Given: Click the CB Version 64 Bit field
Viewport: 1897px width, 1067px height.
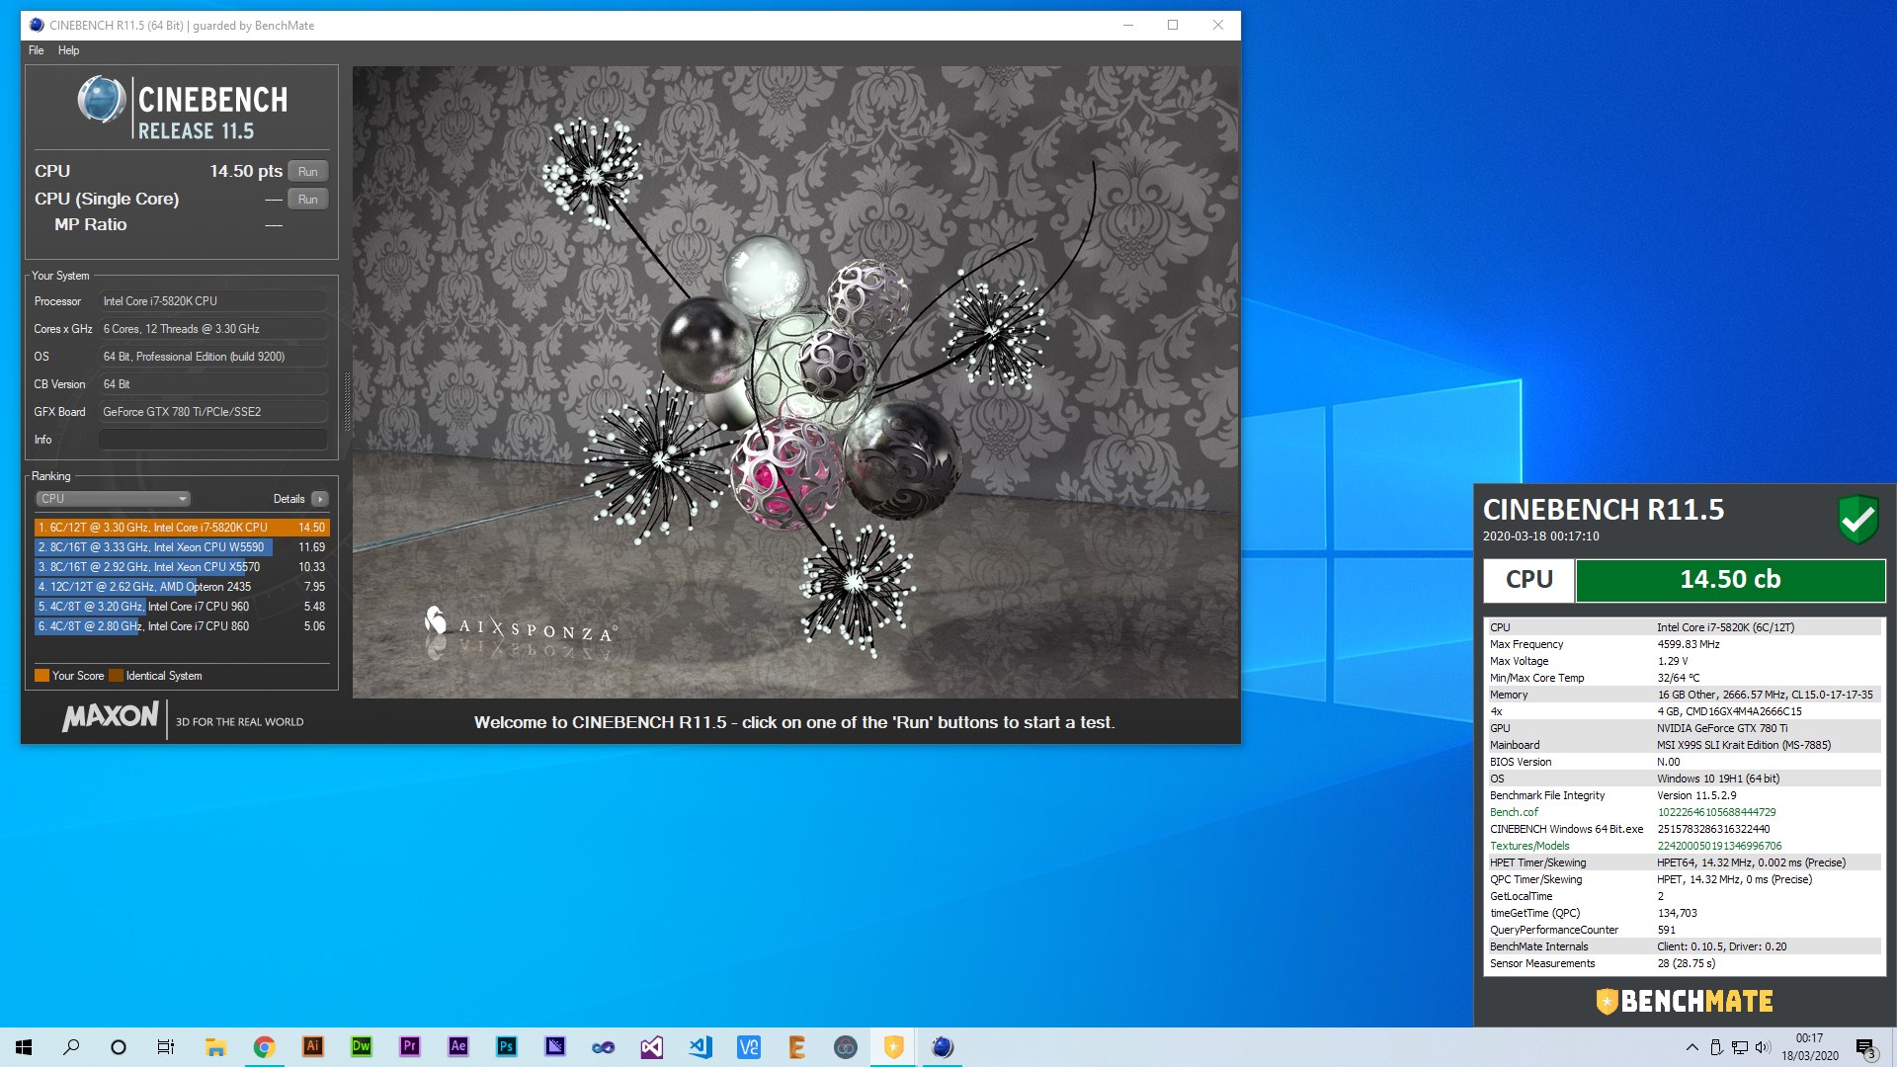Looking at the screenshot, I should point(213,384).
